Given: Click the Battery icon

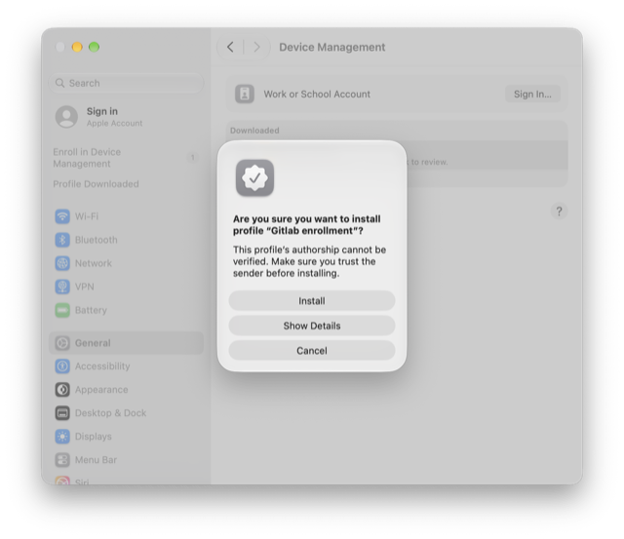Looking at the screenshot, I should (x=62, y=310).
